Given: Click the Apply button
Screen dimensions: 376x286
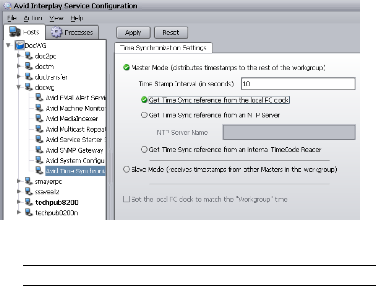Looking at the screenshot, I should tap(133, 33).
